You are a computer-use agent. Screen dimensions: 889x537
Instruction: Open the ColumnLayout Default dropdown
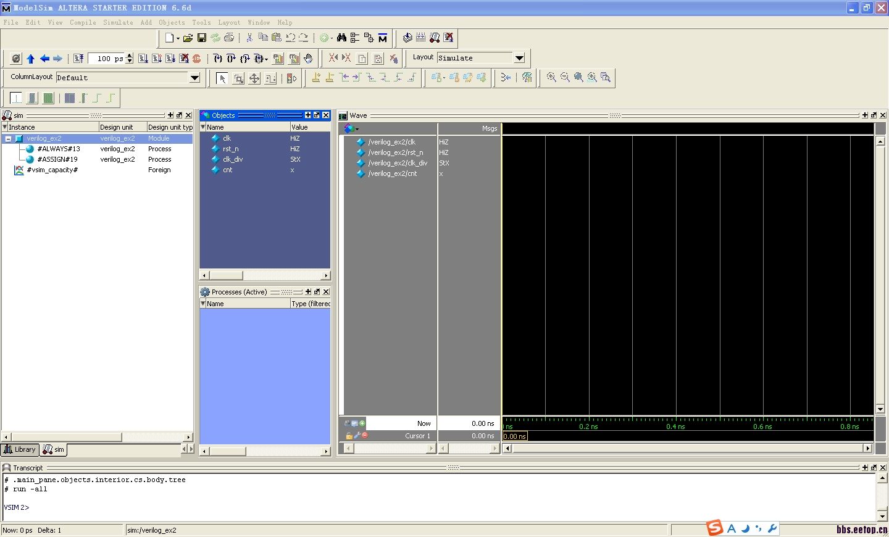coord(194,78)
